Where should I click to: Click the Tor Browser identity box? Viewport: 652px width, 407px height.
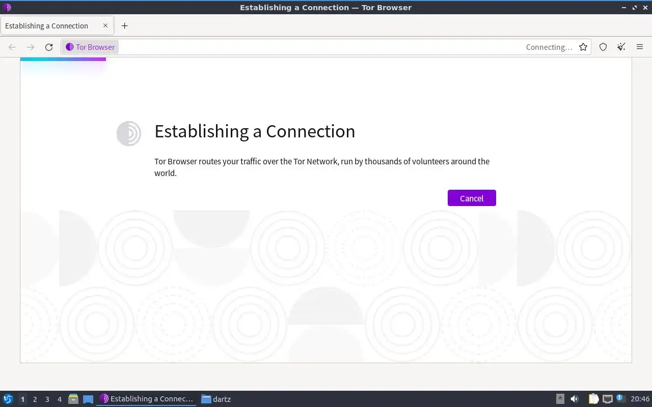91,47
